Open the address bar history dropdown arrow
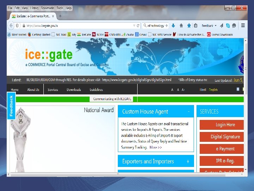 [134, 26]
